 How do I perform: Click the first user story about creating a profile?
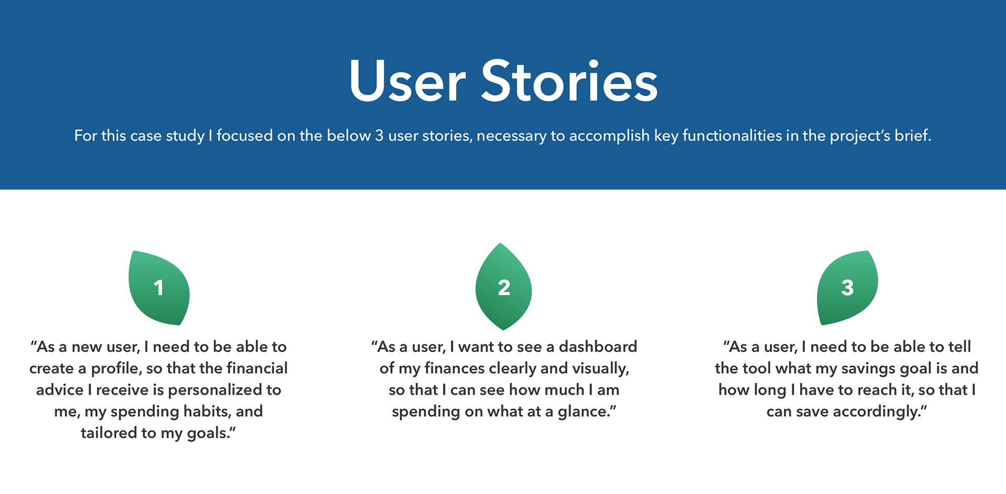pos(158,389)
